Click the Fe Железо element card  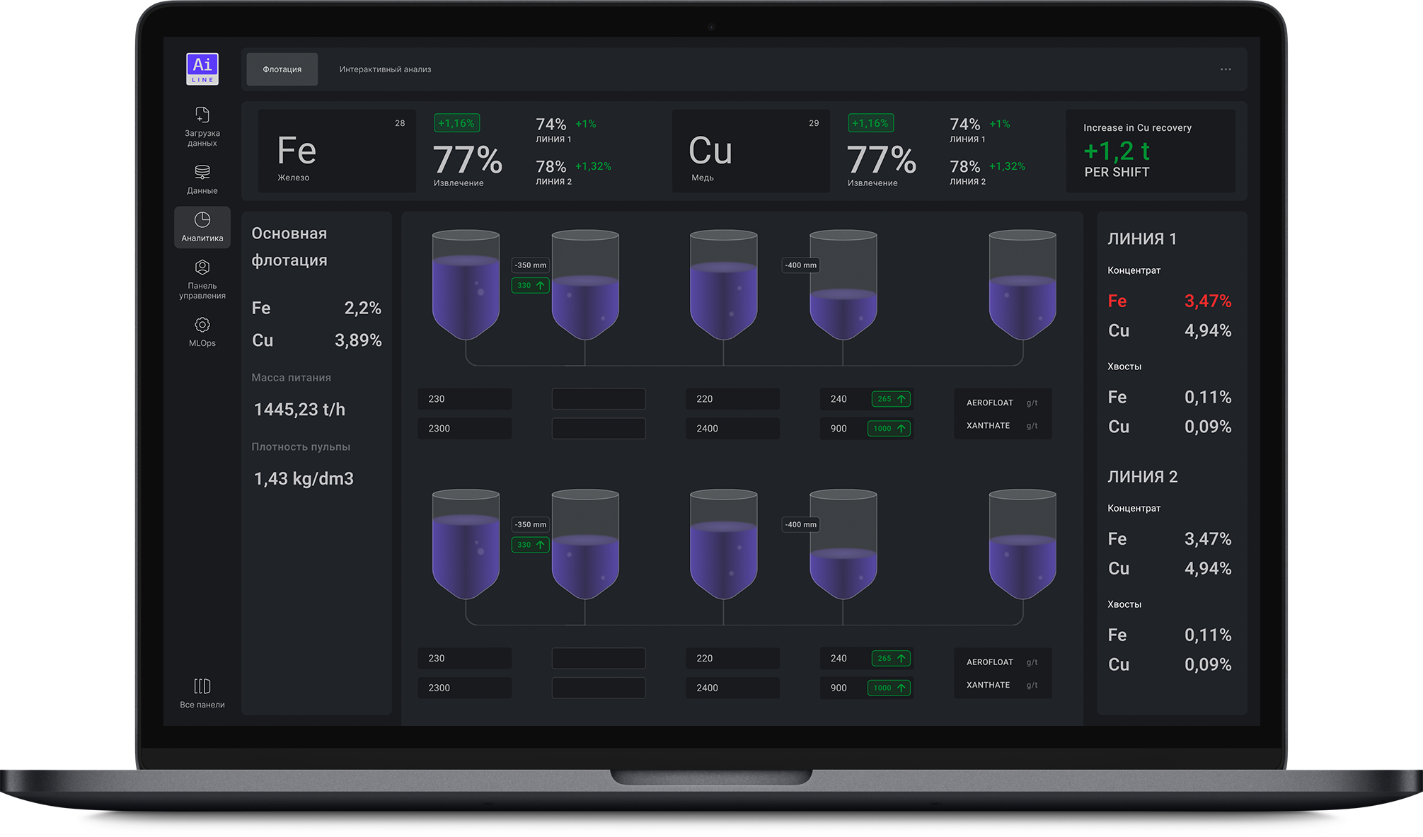click(x=336, y=151)
